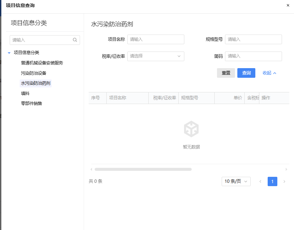Click the table's horizontal scrollbar
Screen dimensions: 294x230
(143, 169)
